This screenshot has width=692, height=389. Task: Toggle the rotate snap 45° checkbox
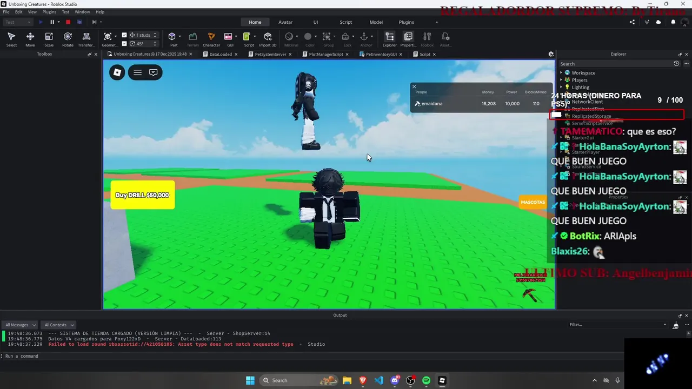(124, 44)
